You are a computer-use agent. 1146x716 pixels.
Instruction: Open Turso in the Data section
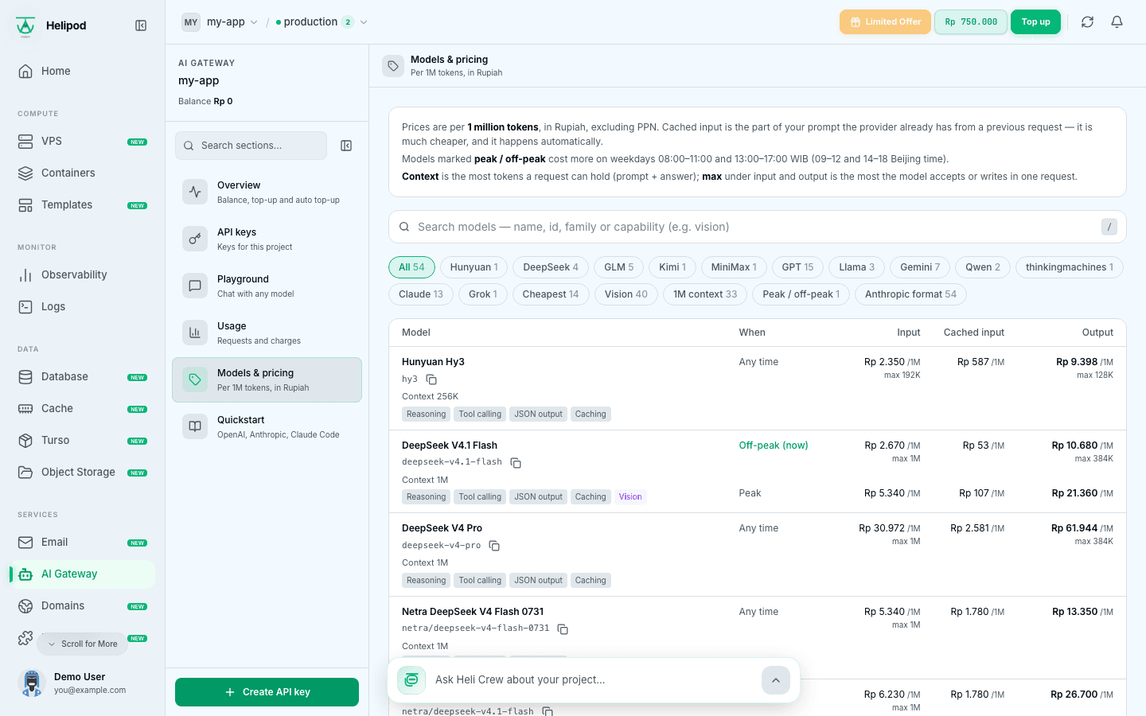point(83,440)
